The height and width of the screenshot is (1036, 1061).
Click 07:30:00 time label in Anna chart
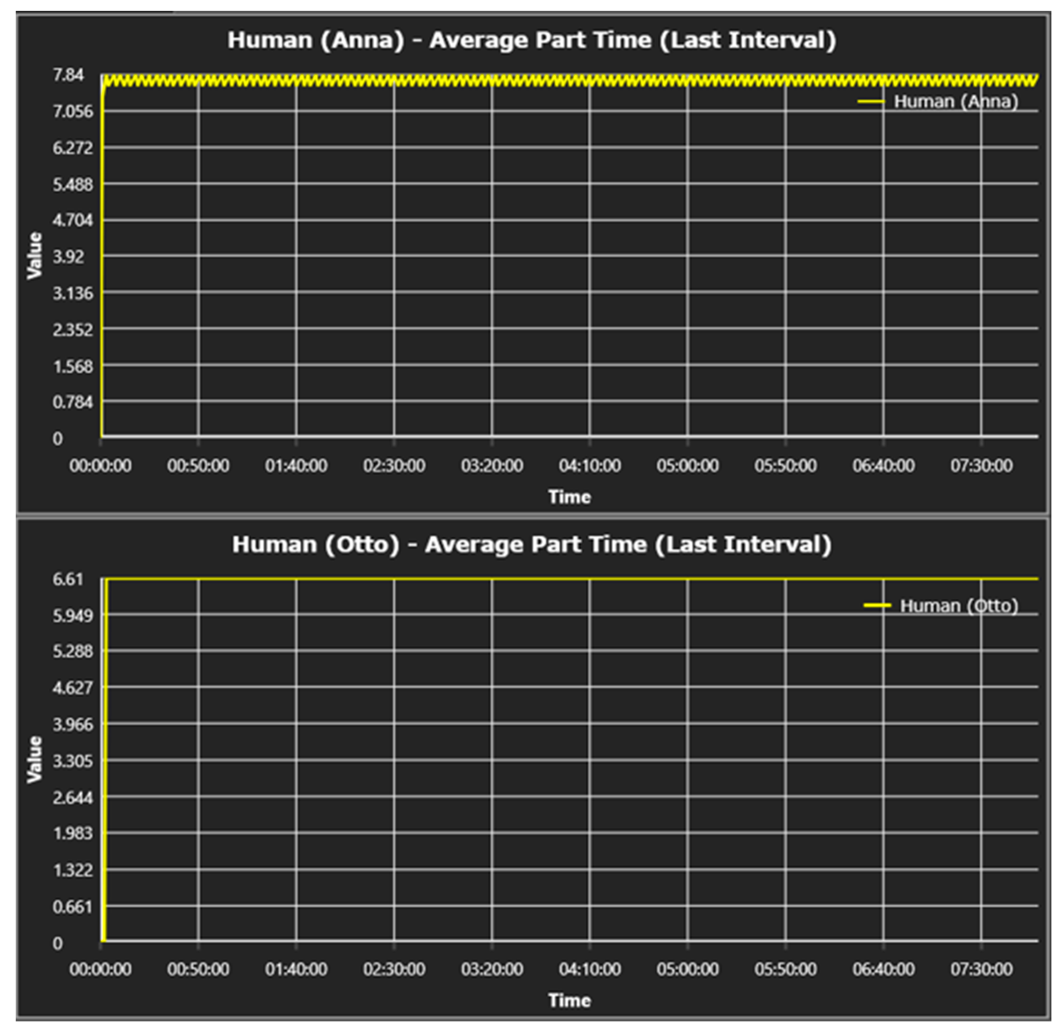[981, 466]
